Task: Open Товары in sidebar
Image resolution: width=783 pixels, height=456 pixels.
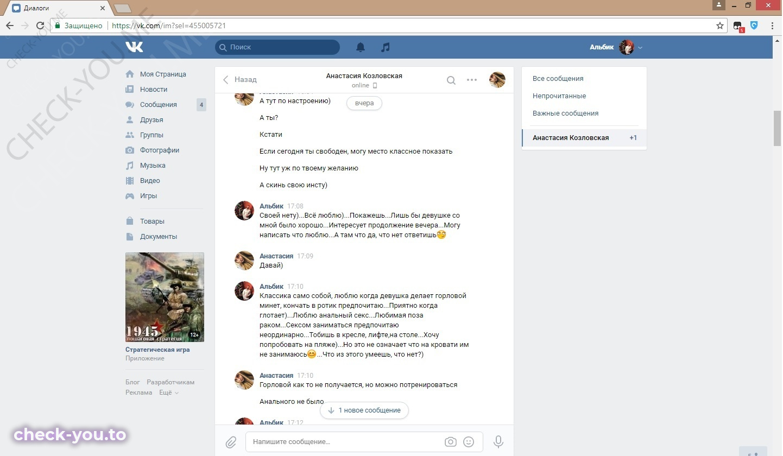Action: click(152, 221)
